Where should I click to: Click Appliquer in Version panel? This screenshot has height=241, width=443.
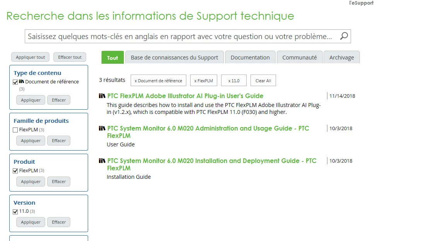click(x=31, y=222)
